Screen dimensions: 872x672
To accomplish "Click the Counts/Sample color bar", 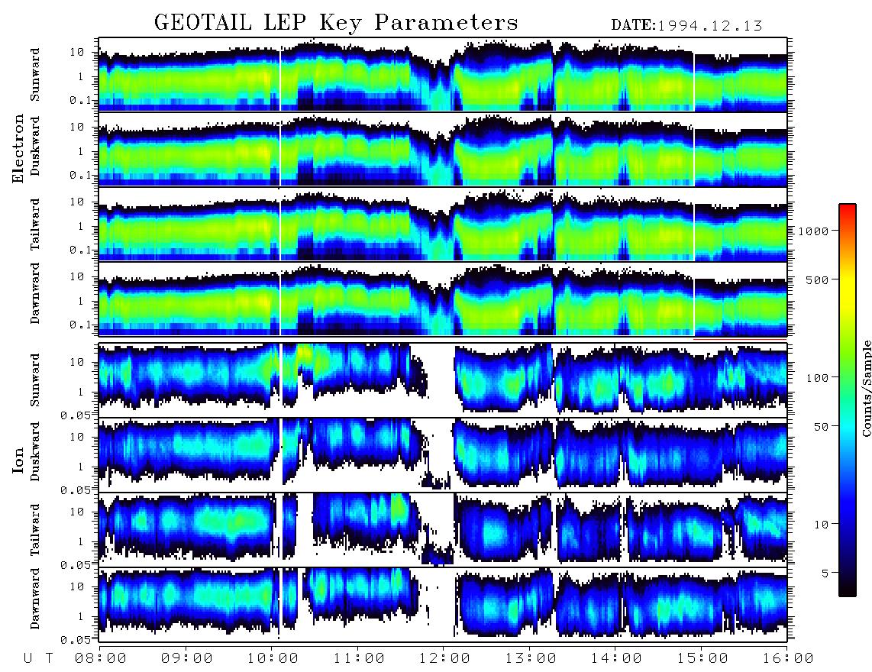I will 848,401.
